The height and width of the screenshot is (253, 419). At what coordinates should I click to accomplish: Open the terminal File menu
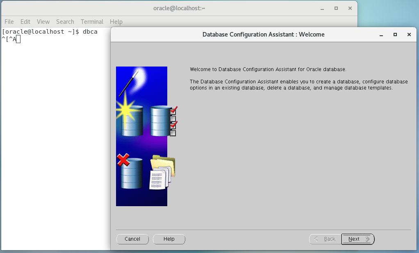click(x=9, y=22)
